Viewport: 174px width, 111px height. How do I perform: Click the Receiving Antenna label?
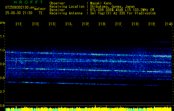coord(66,13)
